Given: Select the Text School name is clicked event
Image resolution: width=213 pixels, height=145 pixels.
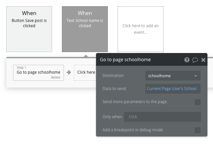Looking at the screenshot, I should (85, 29).
